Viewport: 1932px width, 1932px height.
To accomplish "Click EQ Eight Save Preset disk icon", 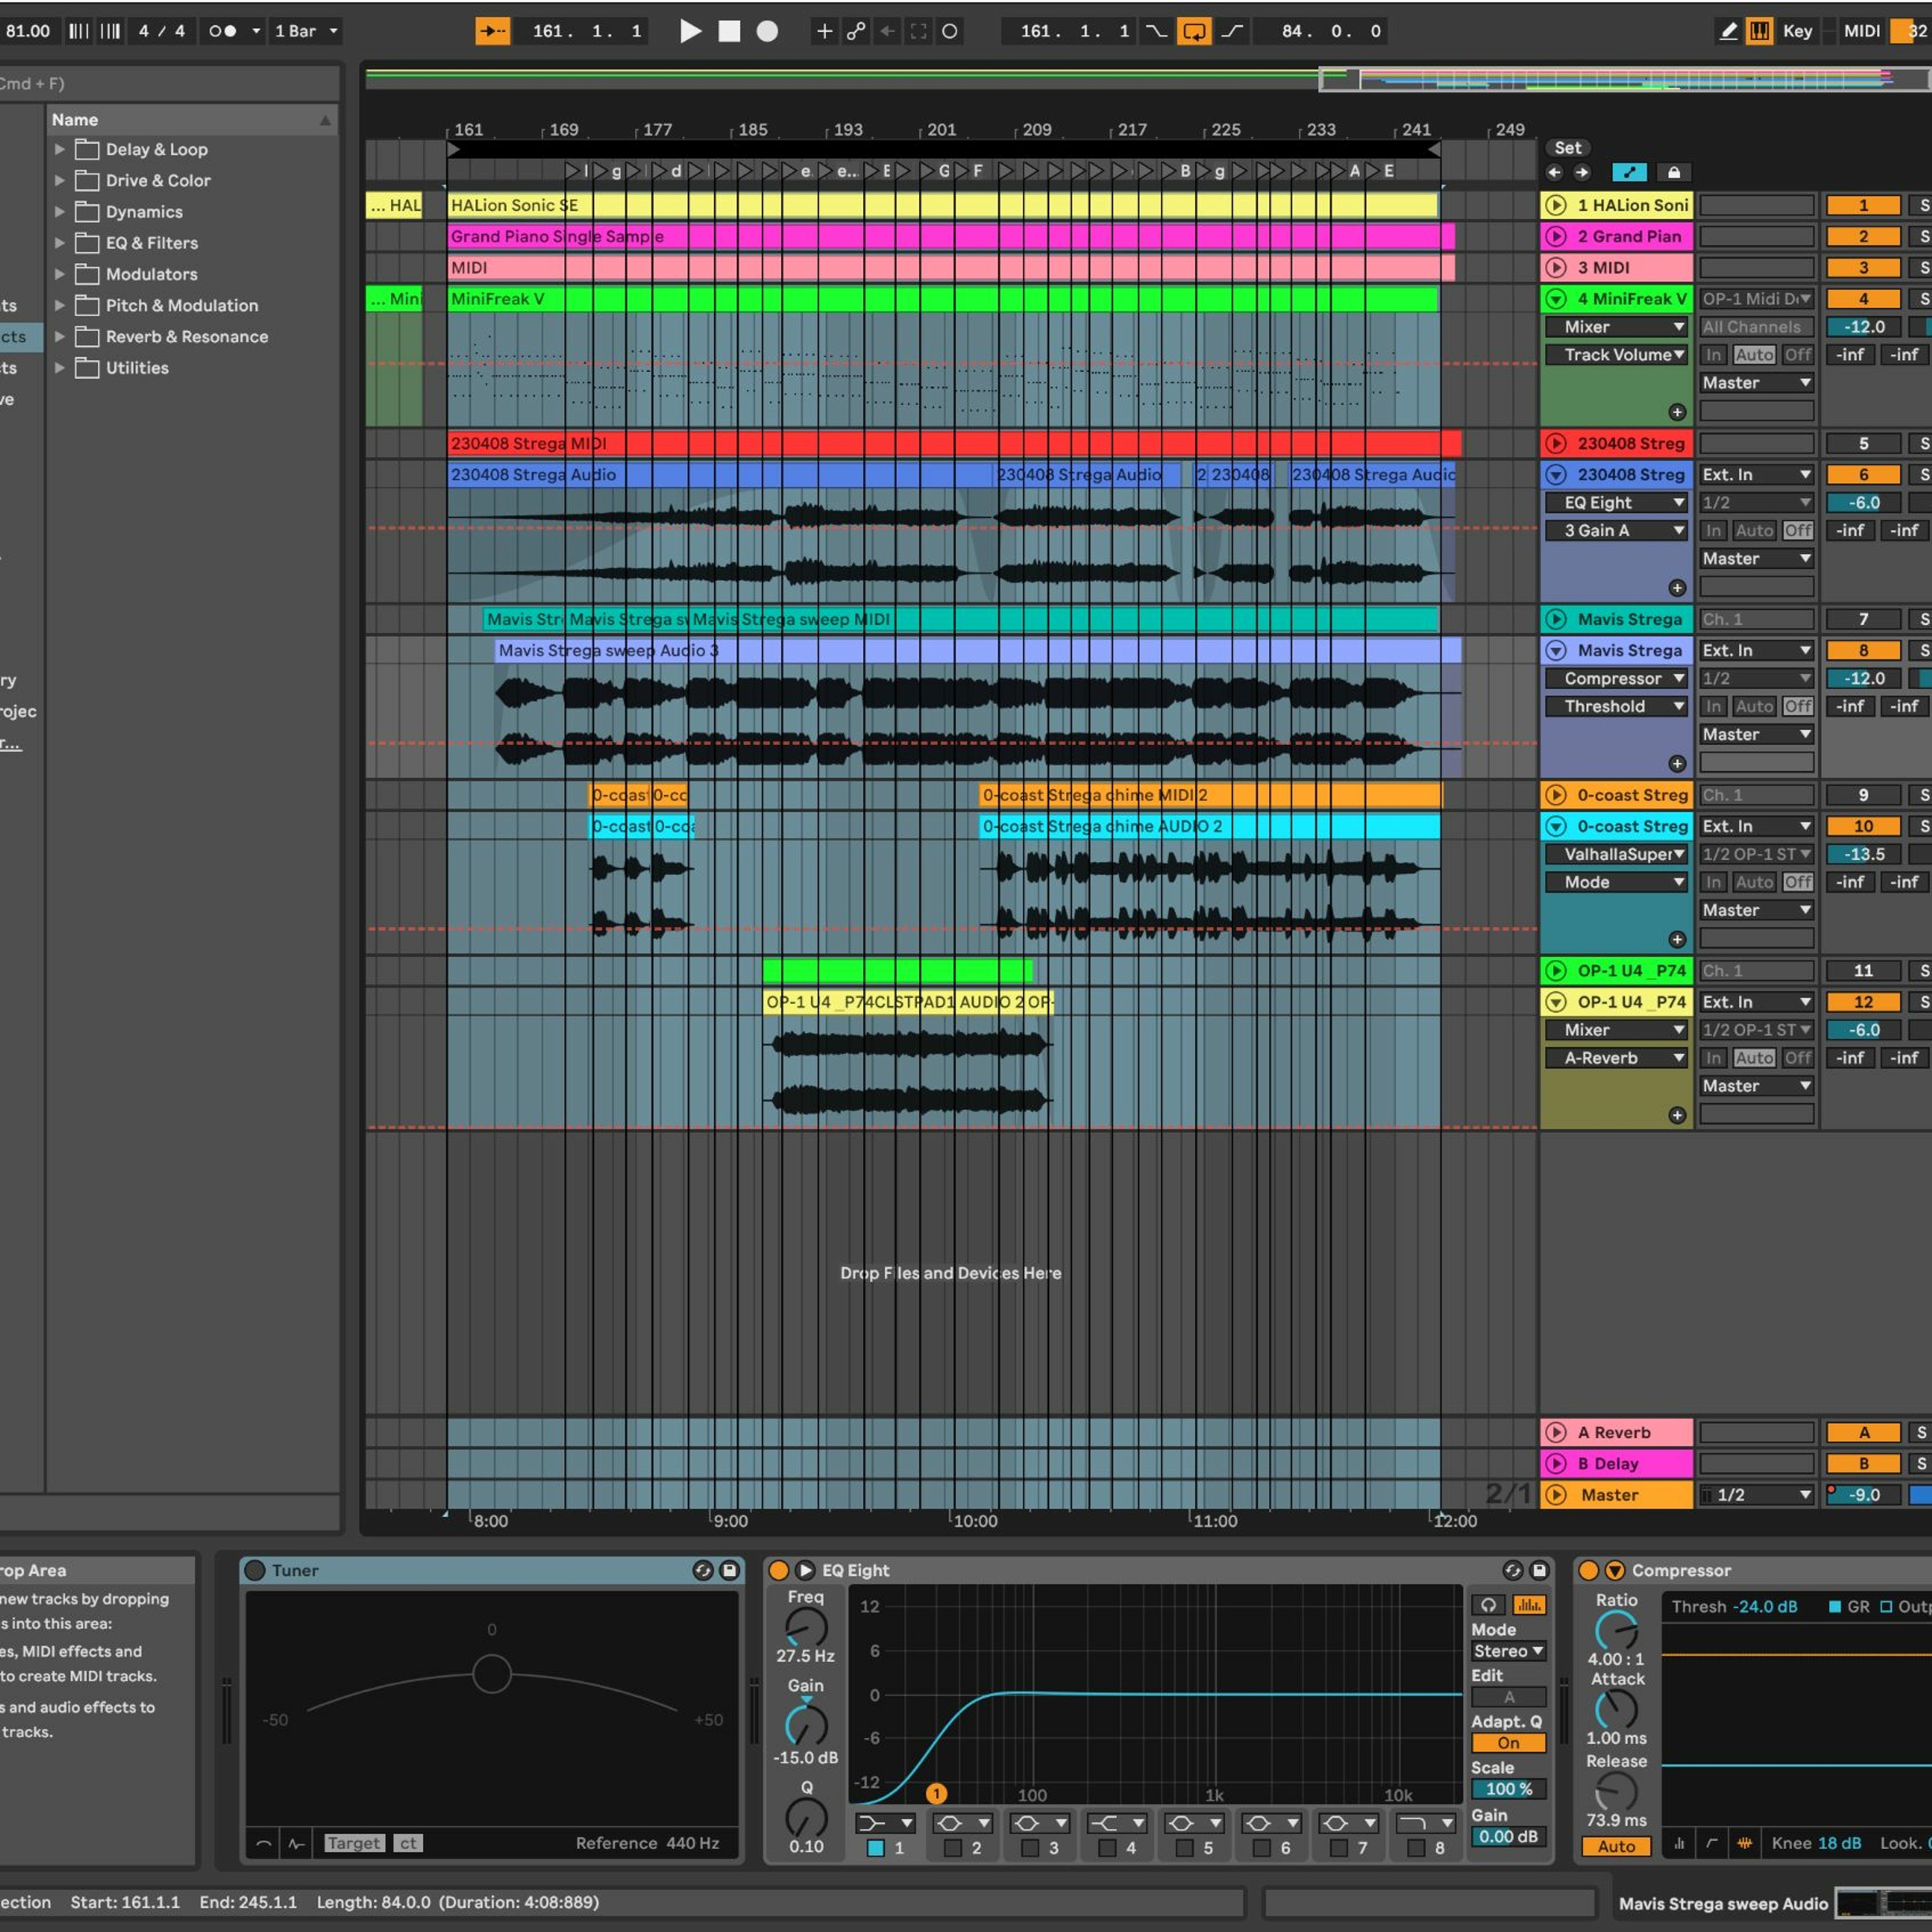I will click(1540, 1570).
